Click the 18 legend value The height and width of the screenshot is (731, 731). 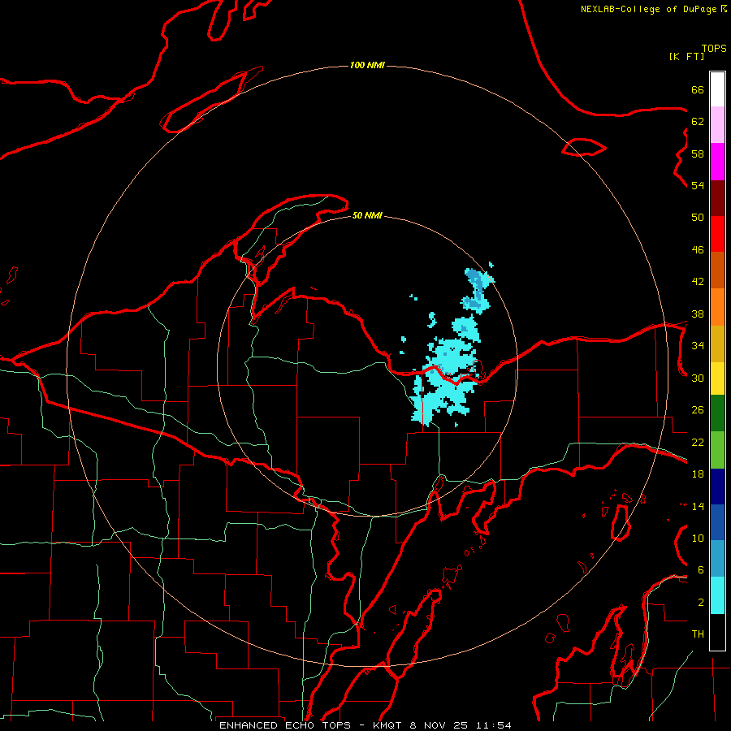coord(698,474)
